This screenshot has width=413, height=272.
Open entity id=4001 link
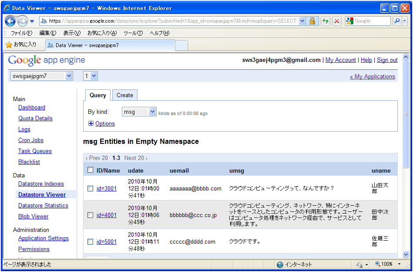pyautogui.click(x=107, y=215)
